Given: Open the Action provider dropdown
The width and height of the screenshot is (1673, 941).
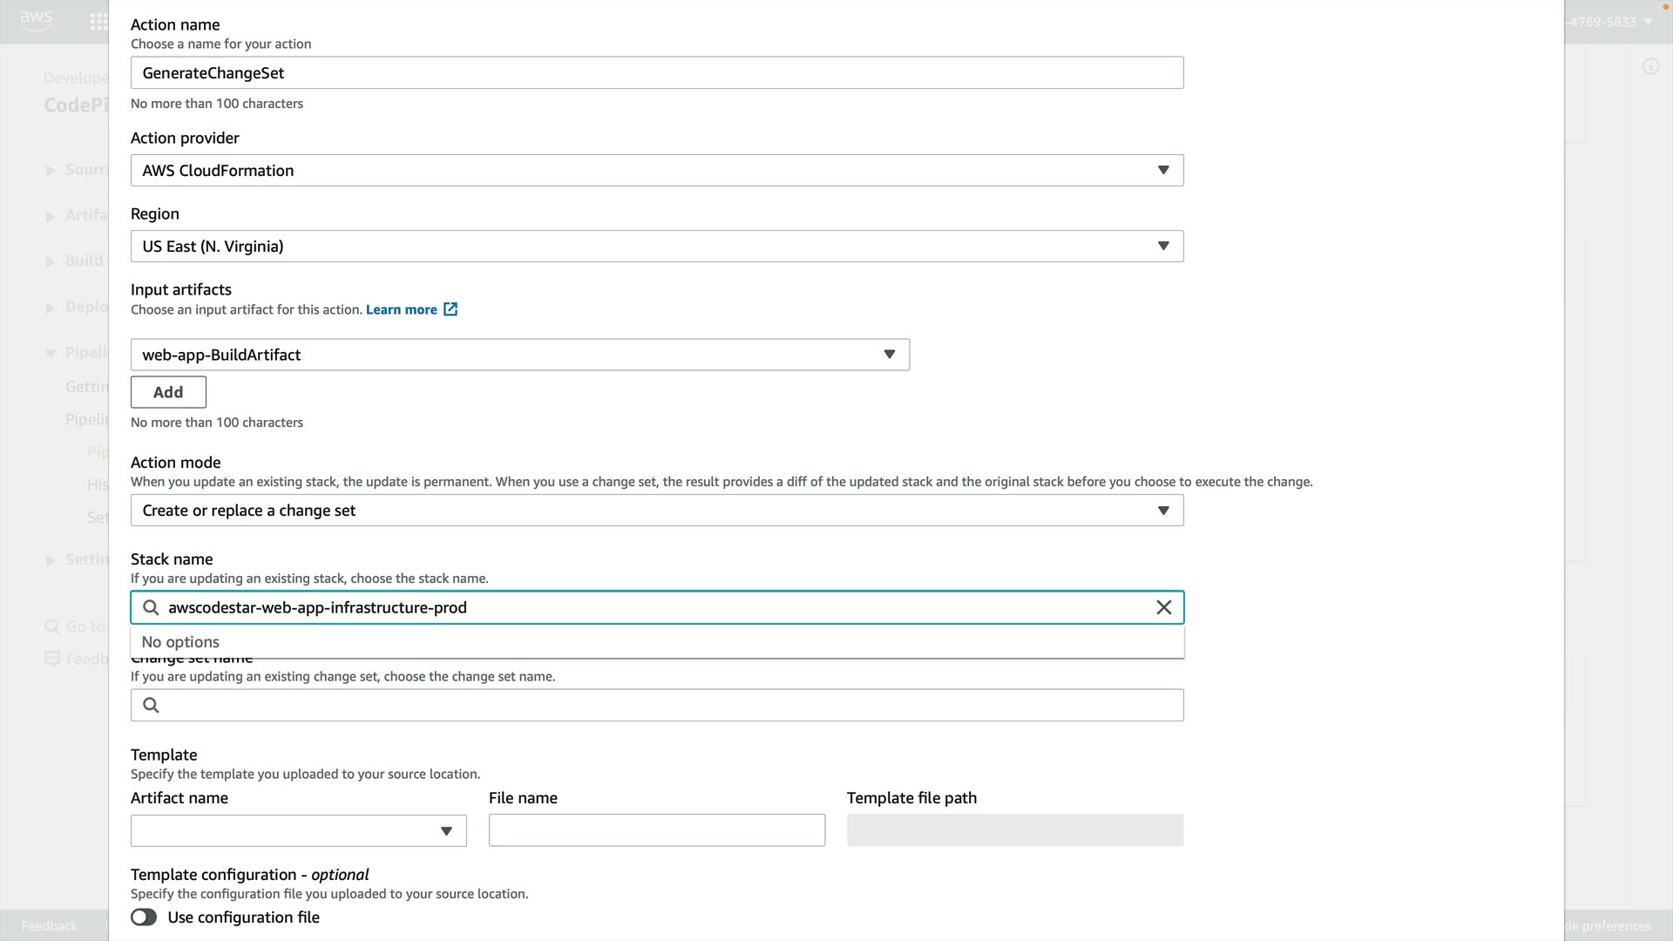Looking at the screenshot, I should click(x=656, y=170).
